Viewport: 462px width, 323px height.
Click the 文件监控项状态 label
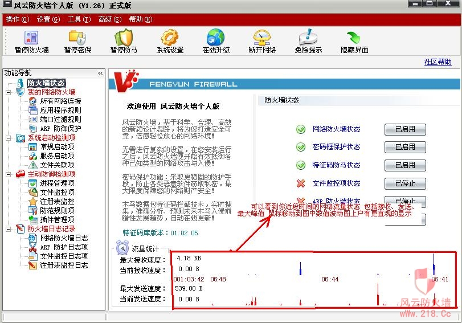pos(336,183)
